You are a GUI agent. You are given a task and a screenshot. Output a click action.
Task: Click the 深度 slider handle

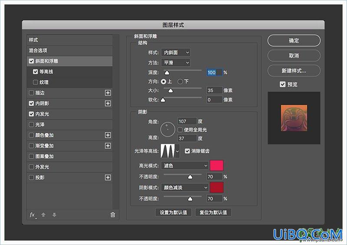point(167,72)
